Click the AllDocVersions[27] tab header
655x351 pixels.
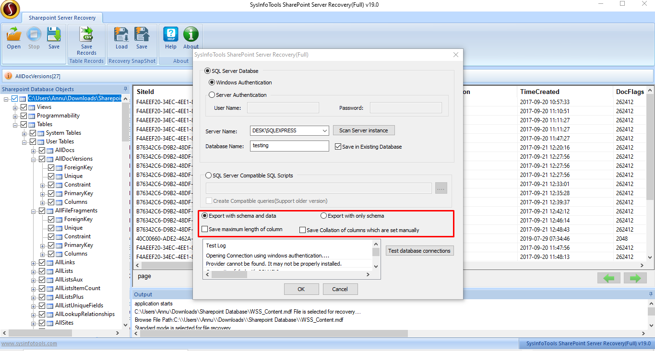[38, 76]
